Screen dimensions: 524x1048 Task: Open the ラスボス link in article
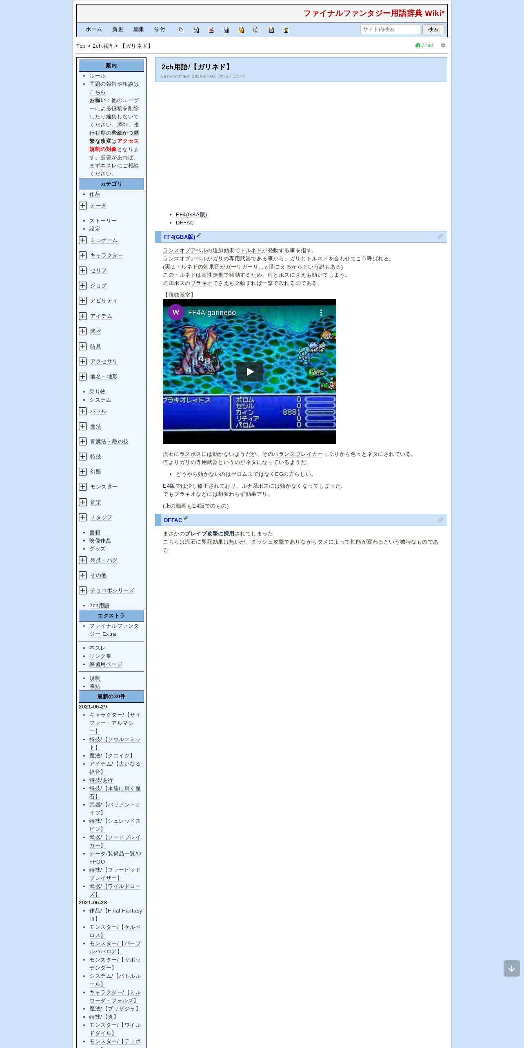(x=190, y=454)
